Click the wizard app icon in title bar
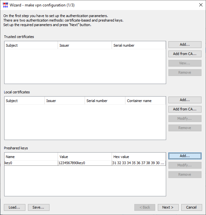The height and width of the screenshot is (215, 206). (5, 5)
